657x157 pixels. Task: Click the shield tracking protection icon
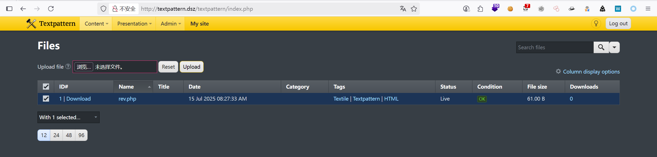pos(103,9)
